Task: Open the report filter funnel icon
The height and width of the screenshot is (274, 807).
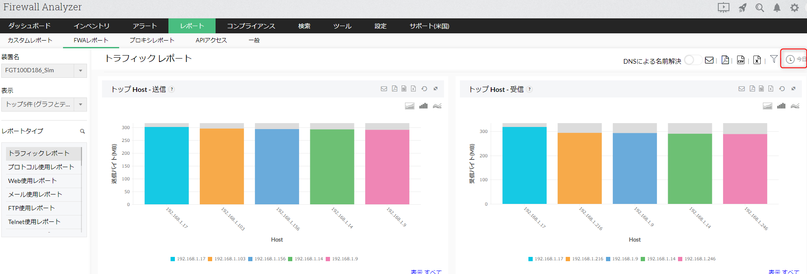Action: click(774, 59)
